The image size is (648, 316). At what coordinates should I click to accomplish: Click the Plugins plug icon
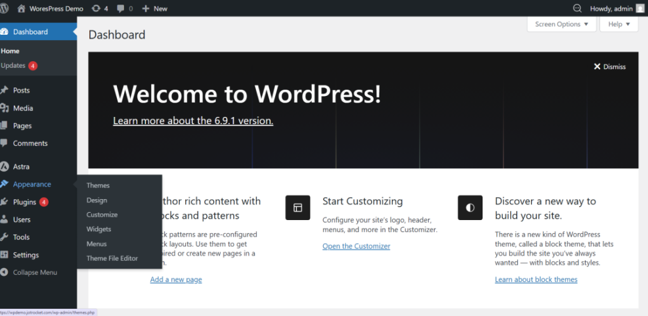click(x=4, y=202)
